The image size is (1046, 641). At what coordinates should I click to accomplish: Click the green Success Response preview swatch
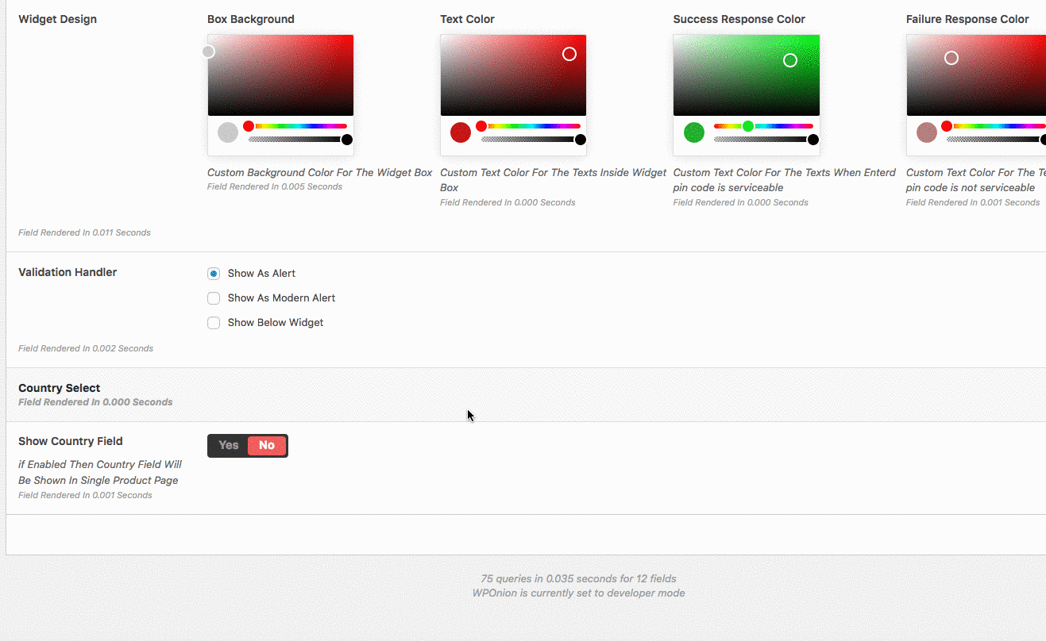point(694,132)
